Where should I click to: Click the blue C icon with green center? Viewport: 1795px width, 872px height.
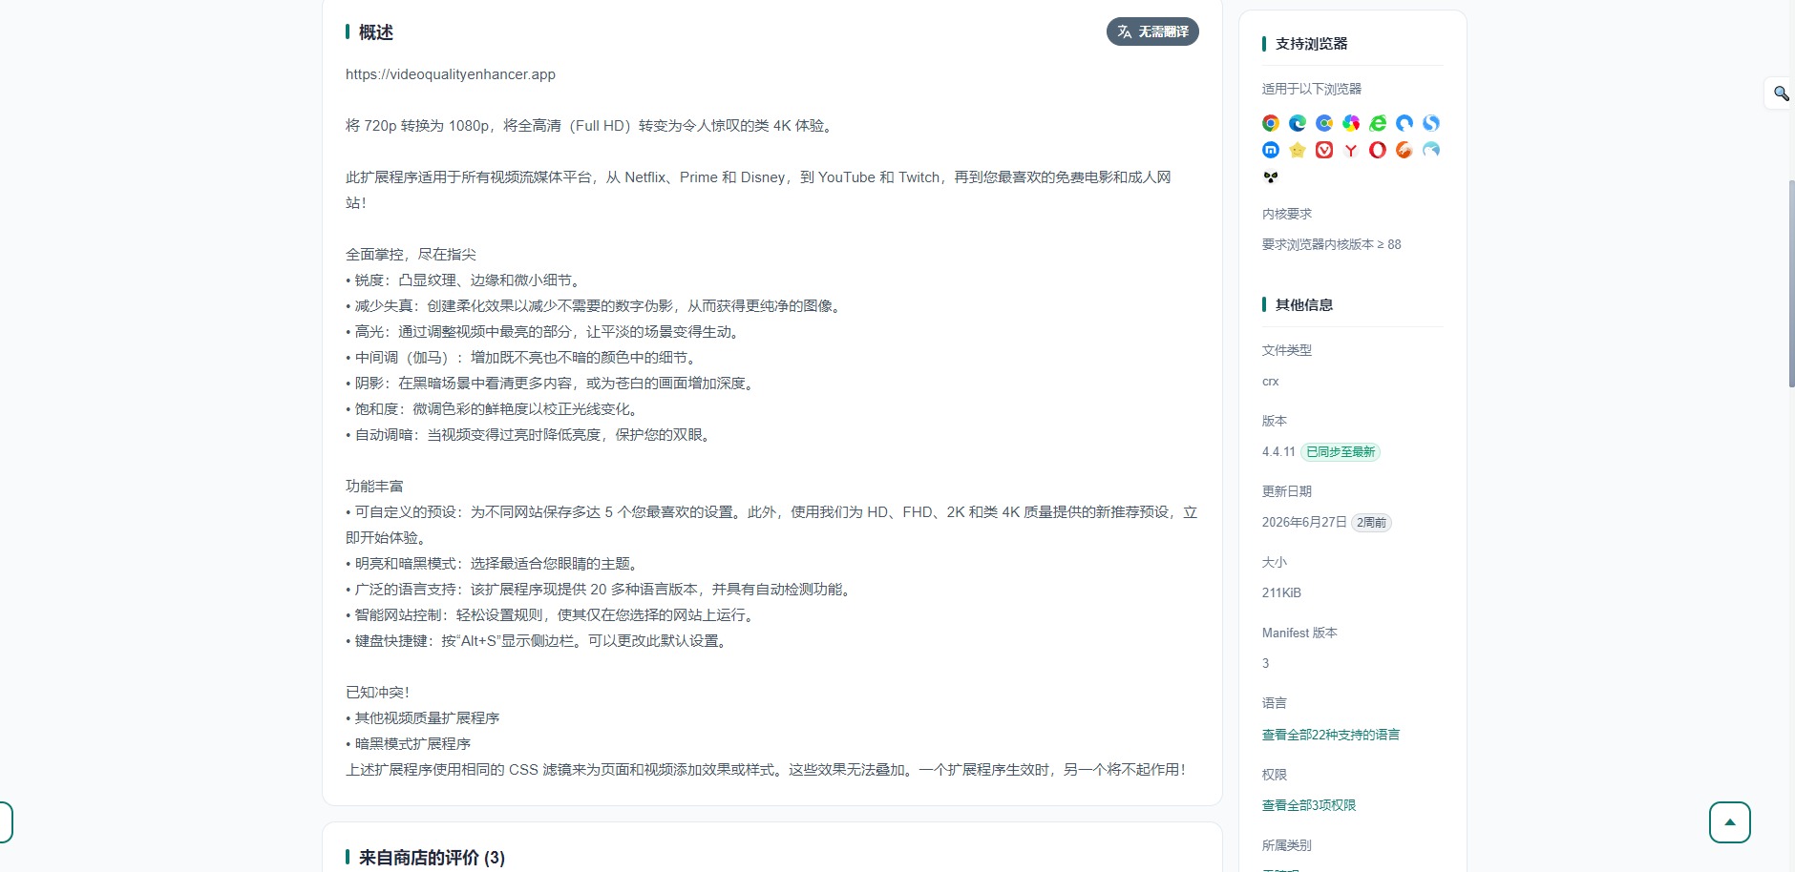(x=1324, y=123)
